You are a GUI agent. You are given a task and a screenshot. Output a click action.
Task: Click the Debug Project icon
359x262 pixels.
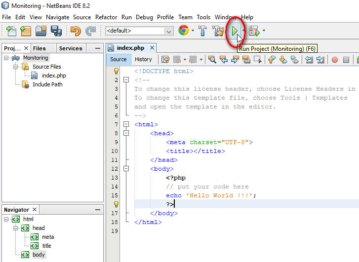tap(254, 31)
